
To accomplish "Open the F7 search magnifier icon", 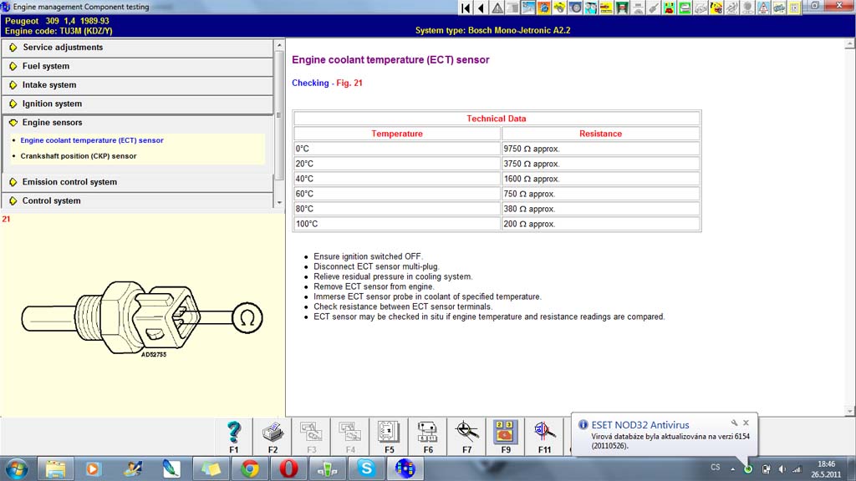I will 466,432.
